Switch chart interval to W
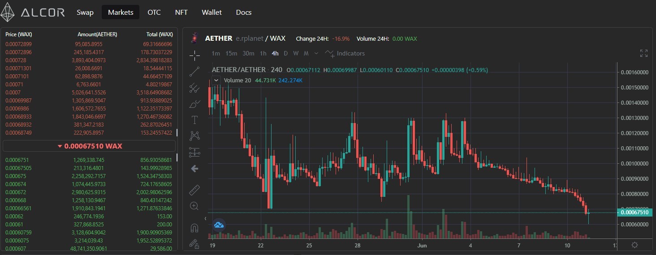Screen dimensions: 656x255 [296, 53]
